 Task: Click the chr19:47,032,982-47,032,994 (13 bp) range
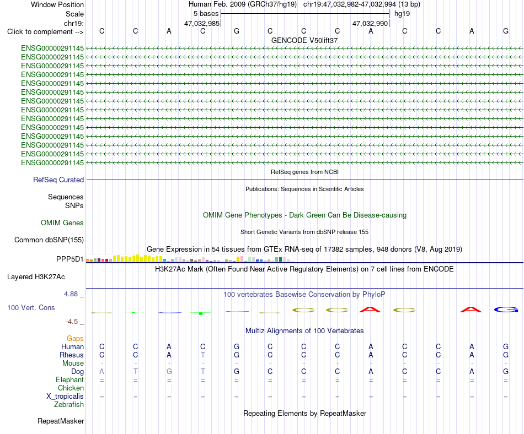tap(362, 4)
